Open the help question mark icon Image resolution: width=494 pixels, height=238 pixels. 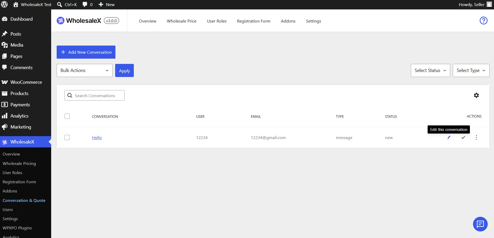(x=484, y=20)
